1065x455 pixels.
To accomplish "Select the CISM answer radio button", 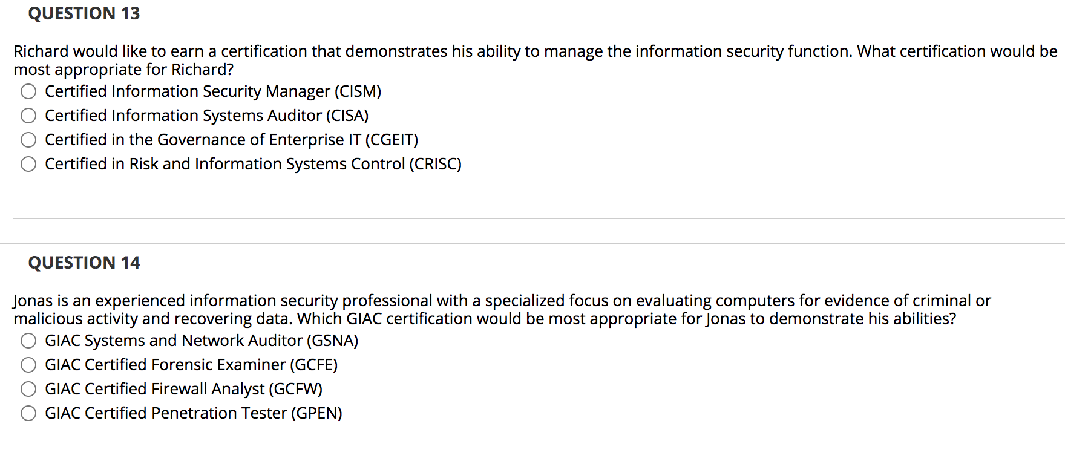I will (28, 92).
